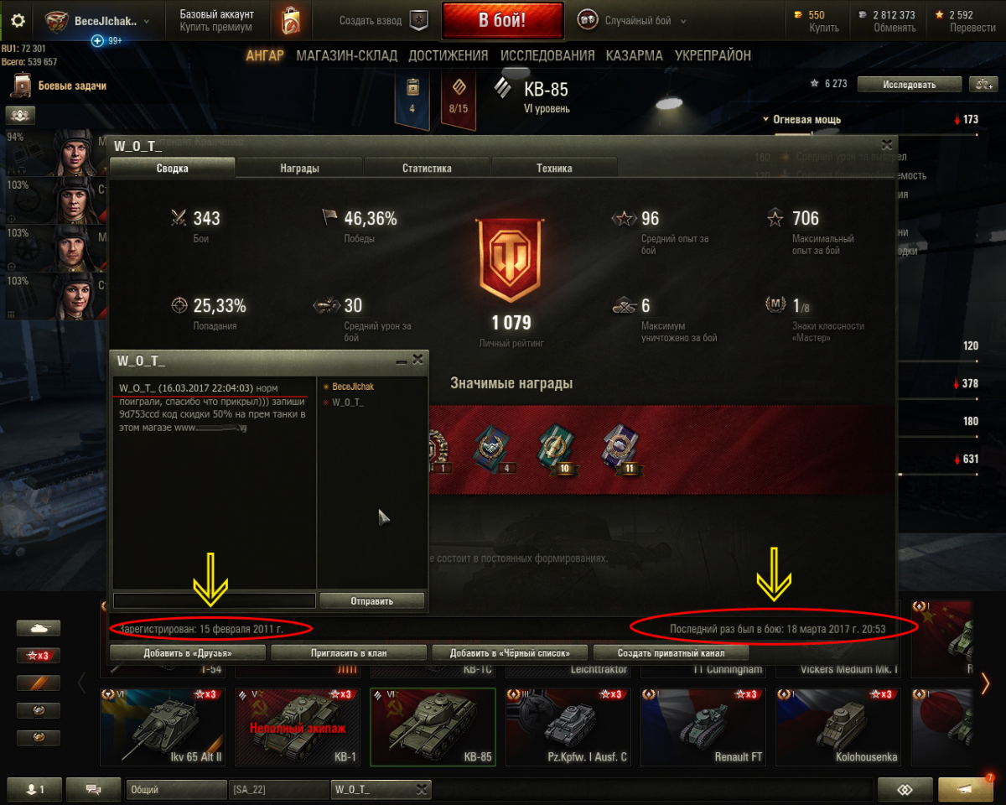
Task: Toggle the orange stripe carousel filter
Action: click(39, 683)
